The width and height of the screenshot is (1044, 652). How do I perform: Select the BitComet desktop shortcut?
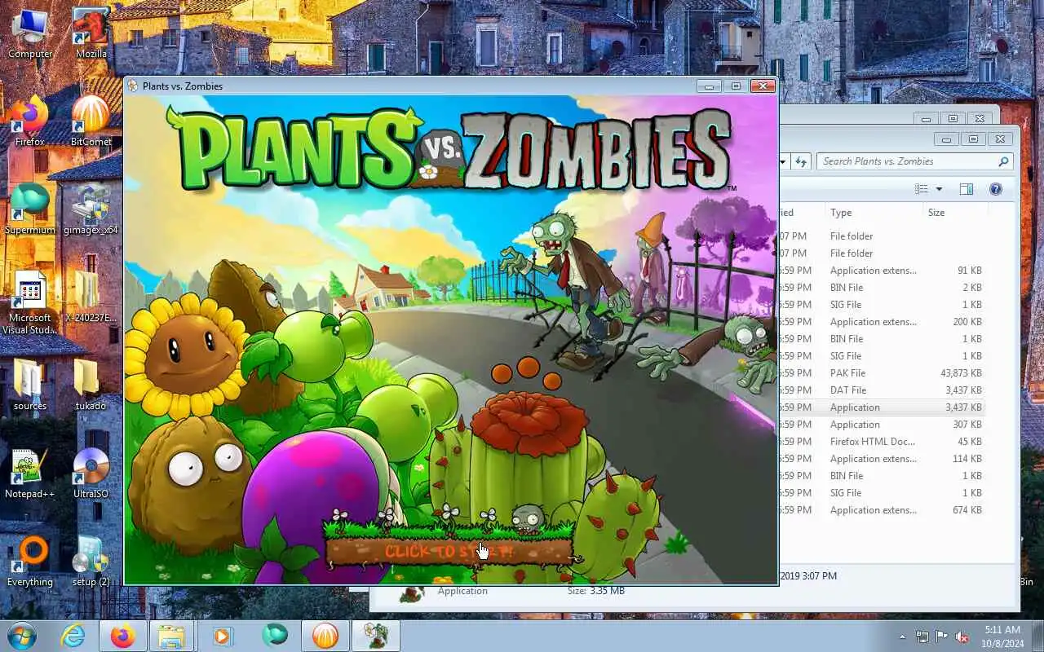click(x=91, y=121)
